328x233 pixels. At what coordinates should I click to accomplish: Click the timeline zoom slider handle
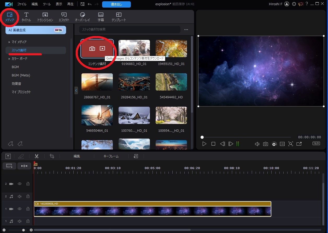24,230
